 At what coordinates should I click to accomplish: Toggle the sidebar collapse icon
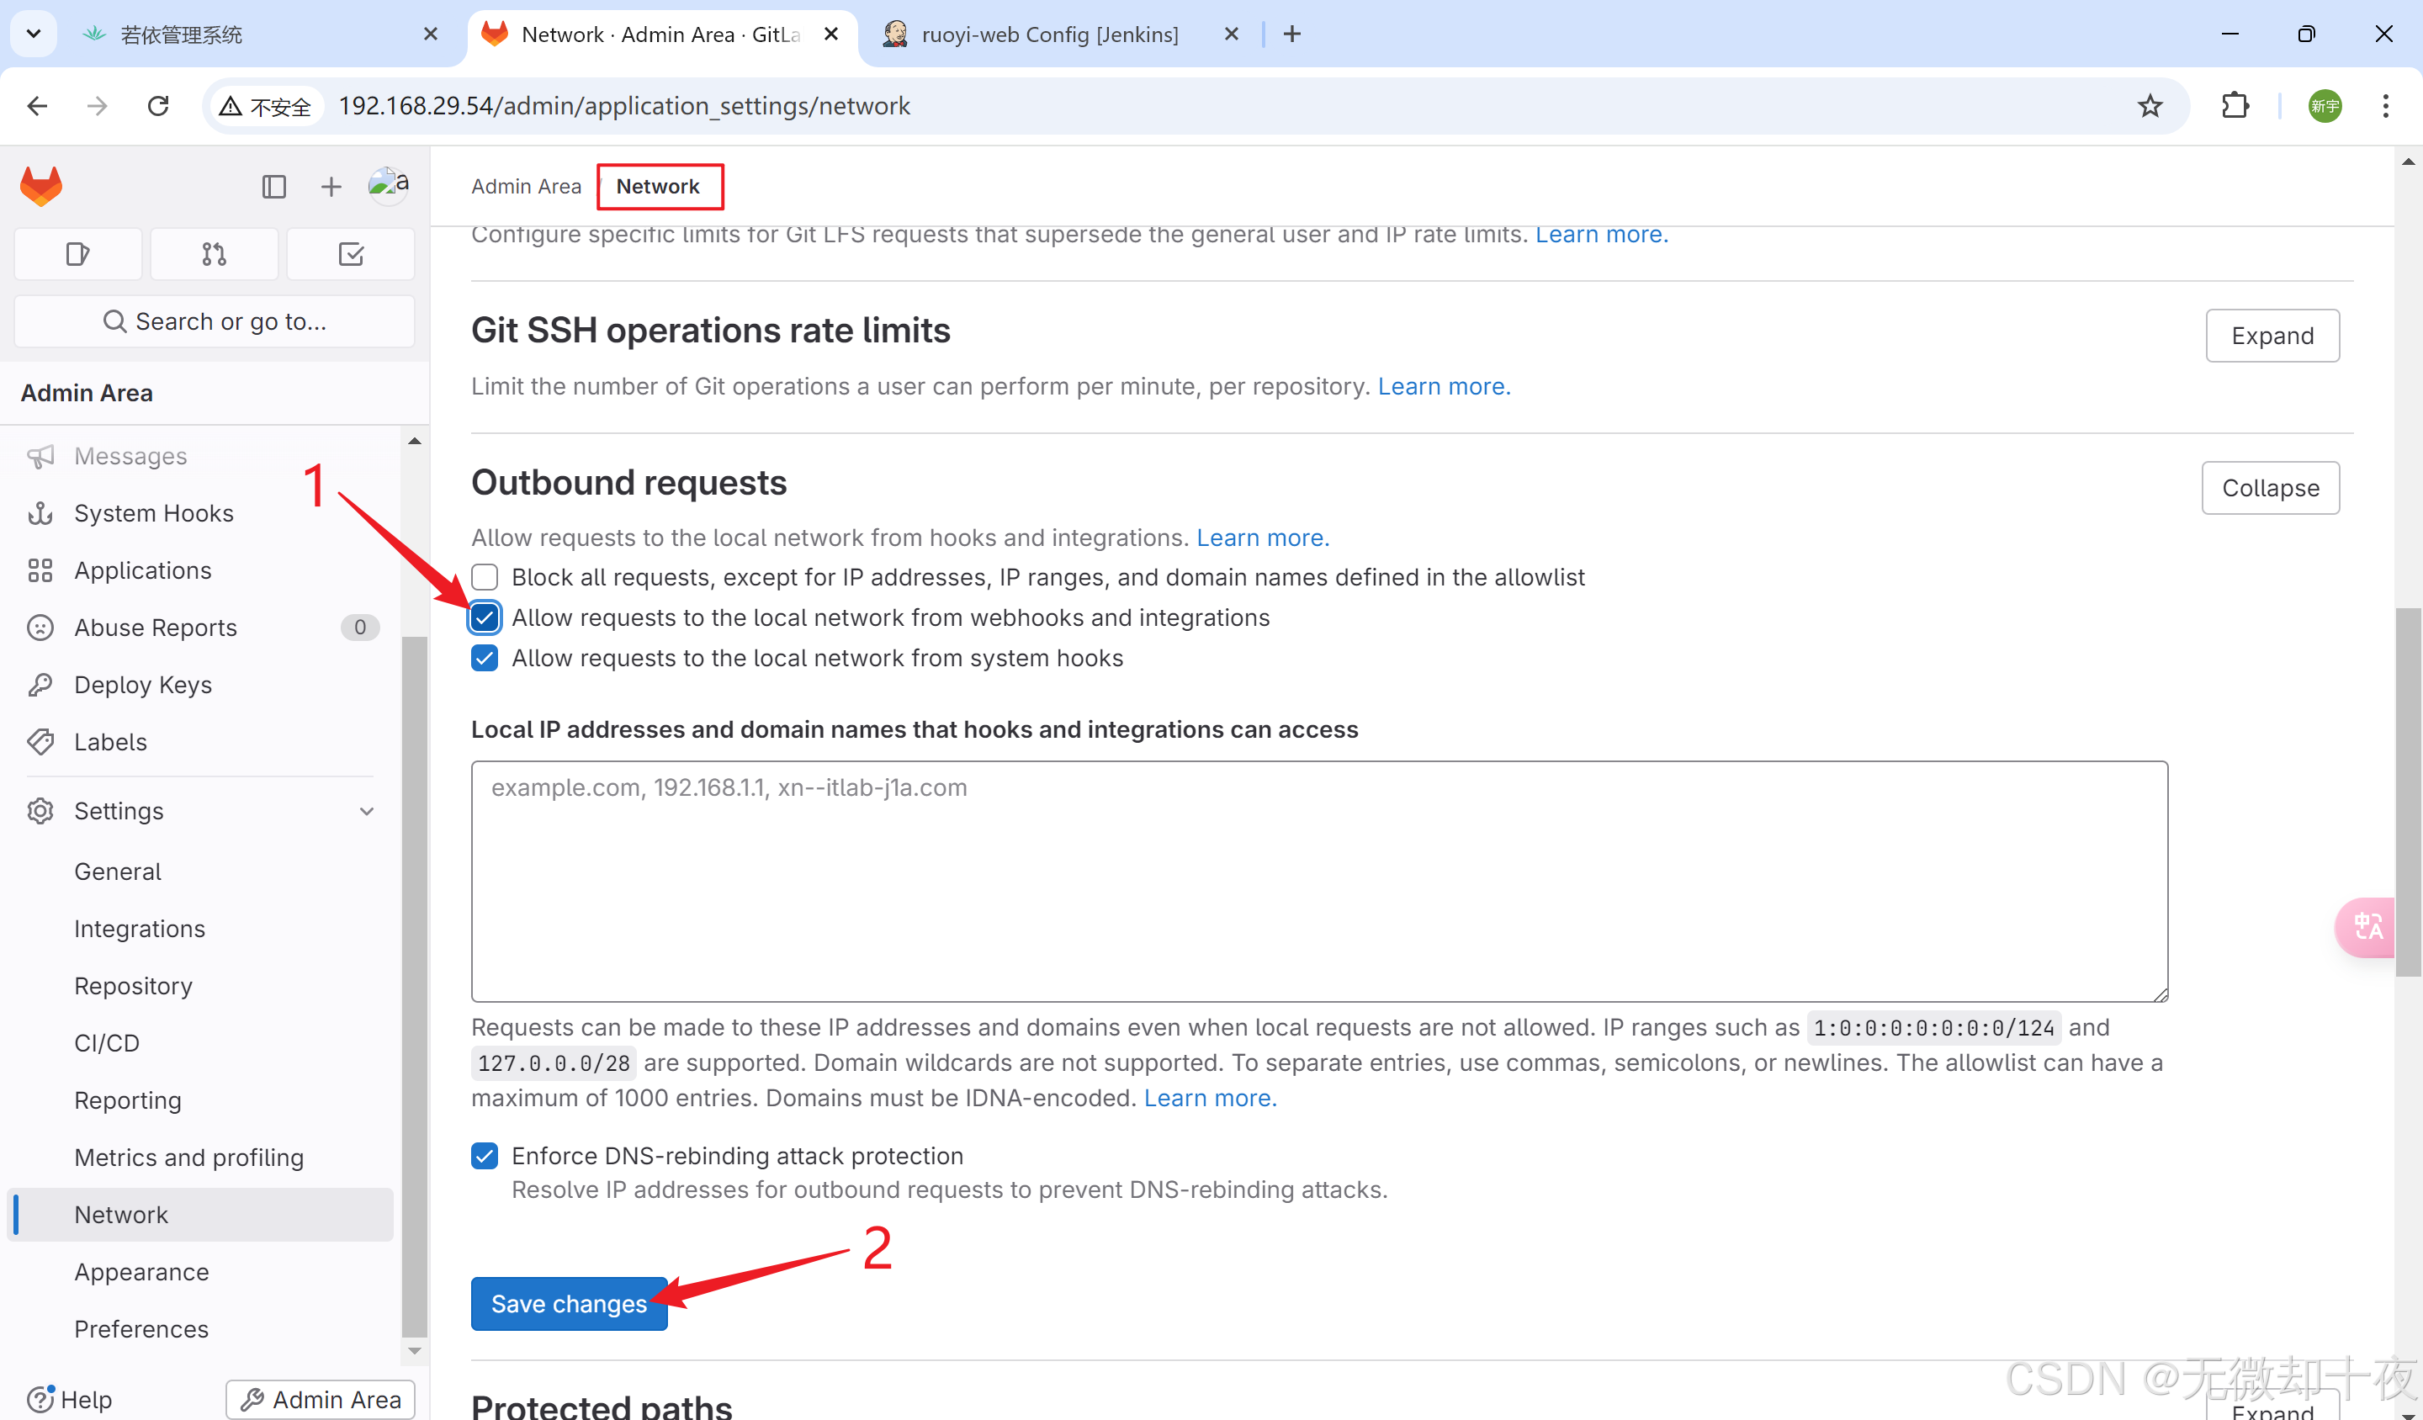pos(274,187)
